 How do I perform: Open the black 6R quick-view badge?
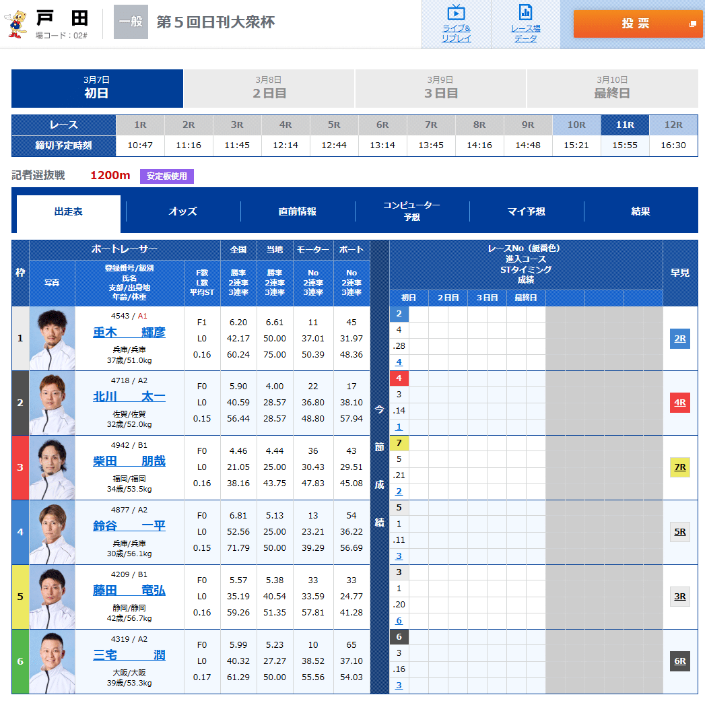point(679,662)
